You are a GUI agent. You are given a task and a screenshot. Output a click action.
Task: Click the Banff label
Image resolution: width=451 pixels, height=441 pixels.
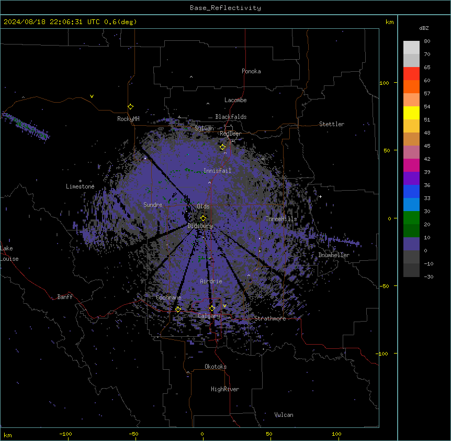[65, 297]
